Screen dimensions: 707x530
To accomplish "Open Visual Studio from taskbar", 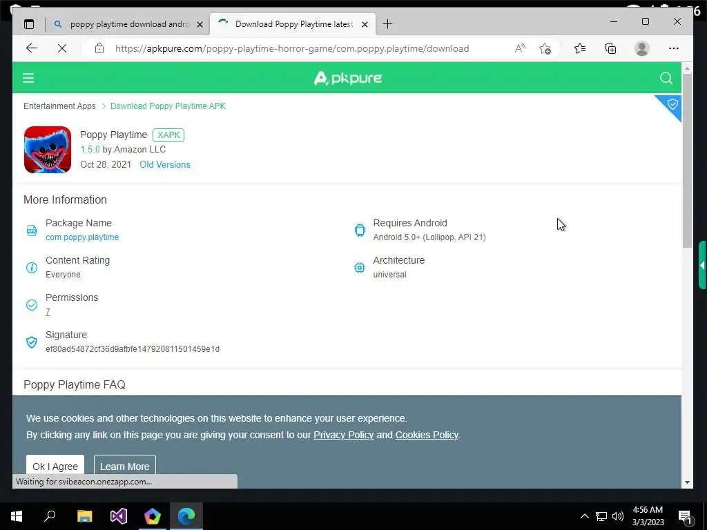I will click(x=119, y=516).
